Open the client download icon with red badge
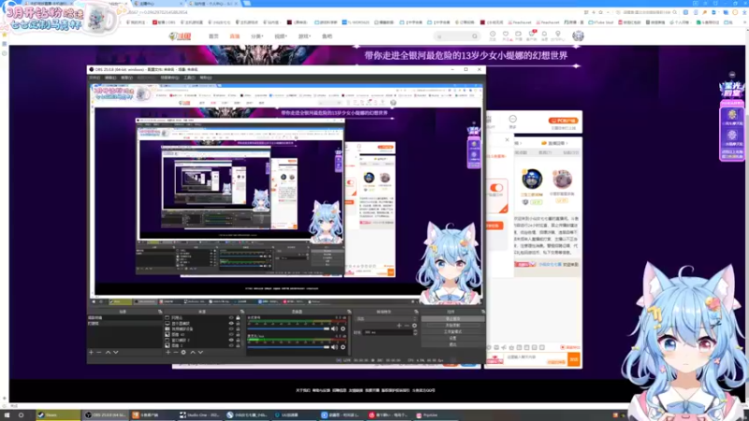This screenshot has height=421, width=749. click(532, 34)
